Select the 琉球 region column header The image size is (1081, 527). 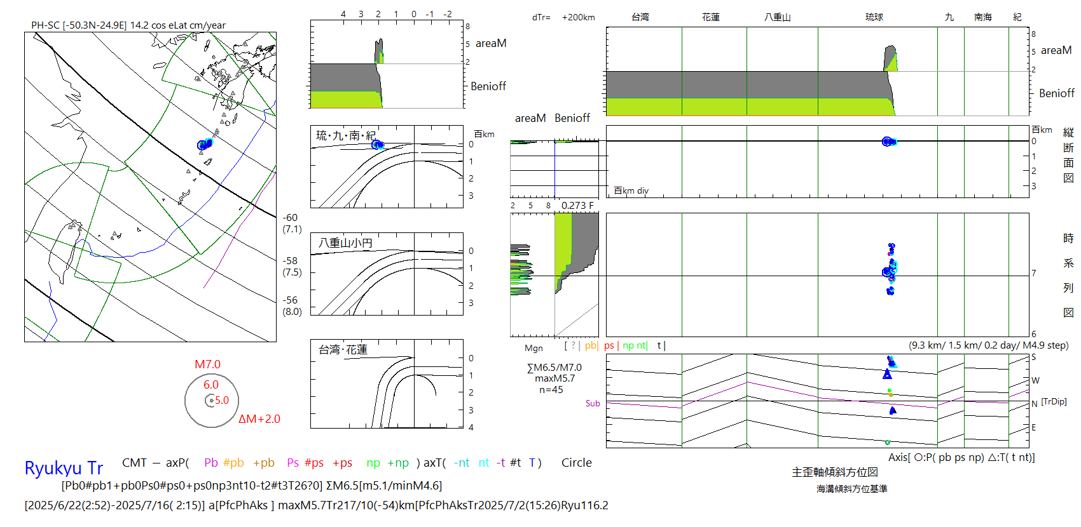pos(874,17)
